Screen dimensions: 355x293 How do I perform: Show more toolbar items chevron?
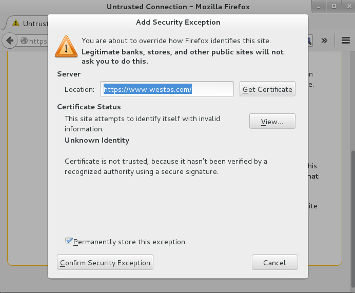324,41
